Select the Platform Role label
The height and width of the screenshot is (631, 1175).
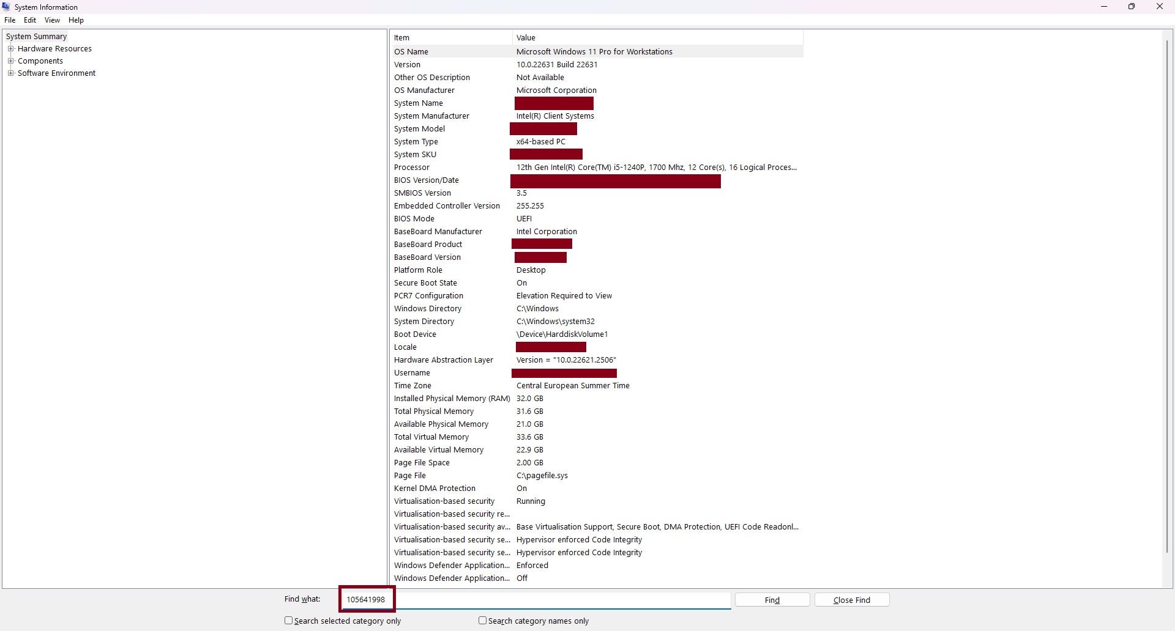coord(418,270)
